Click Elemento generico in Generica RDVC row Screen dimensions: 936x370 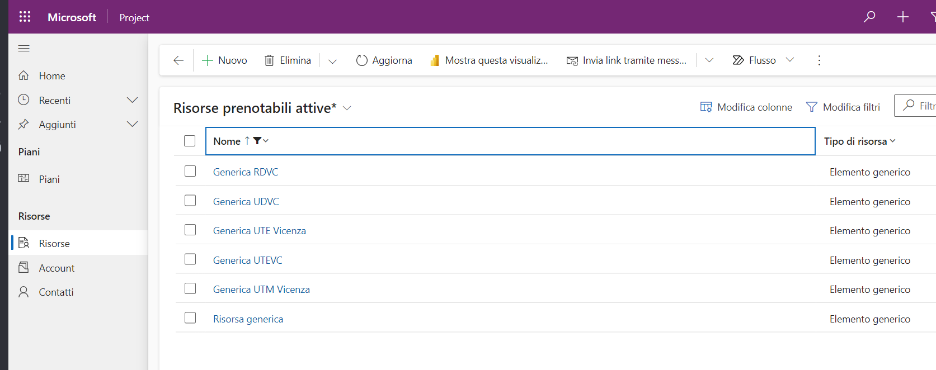tap(870, 172)
